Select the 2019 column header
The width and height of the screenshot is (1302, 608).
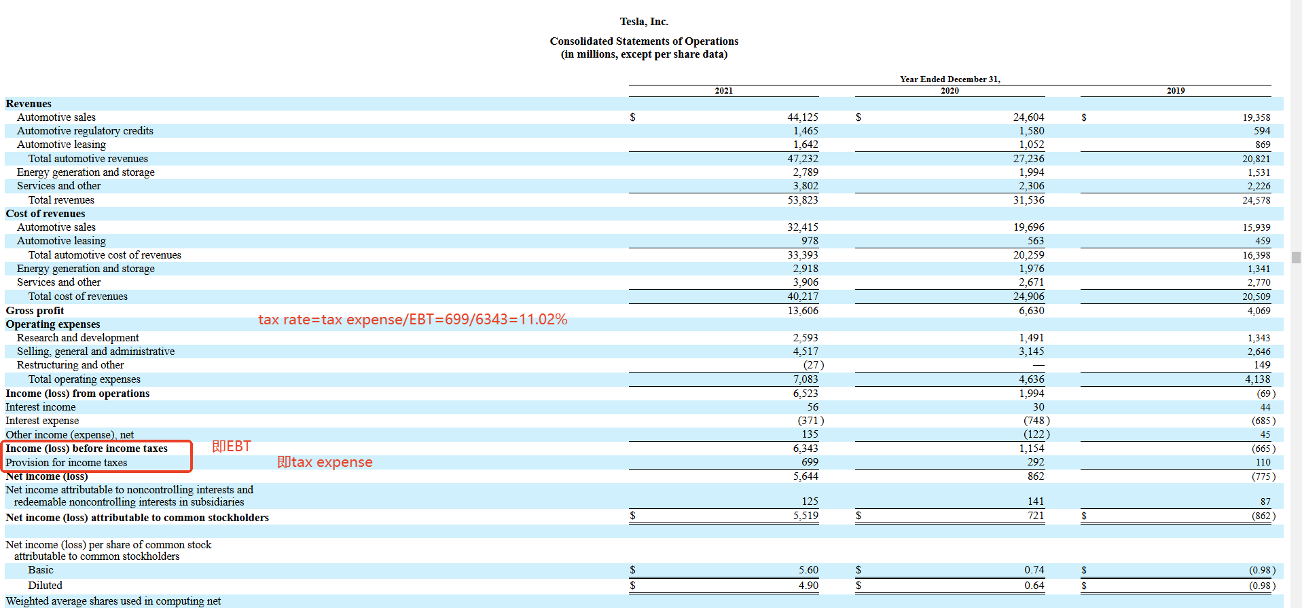click(1176, 91)
